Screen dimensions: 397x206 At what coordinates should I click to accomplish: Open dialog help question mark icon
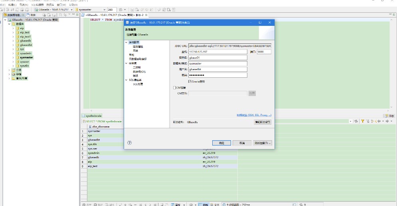point(129,143)
